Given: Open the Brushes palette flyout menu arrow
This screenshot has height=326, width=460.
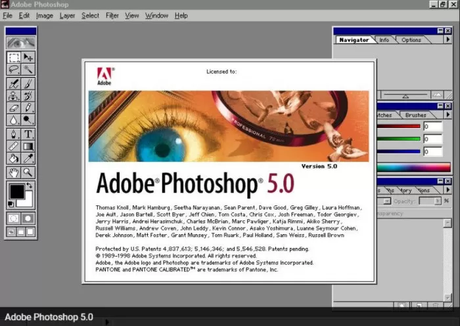Looking at the screenshot, I should (x=448, y=115).
